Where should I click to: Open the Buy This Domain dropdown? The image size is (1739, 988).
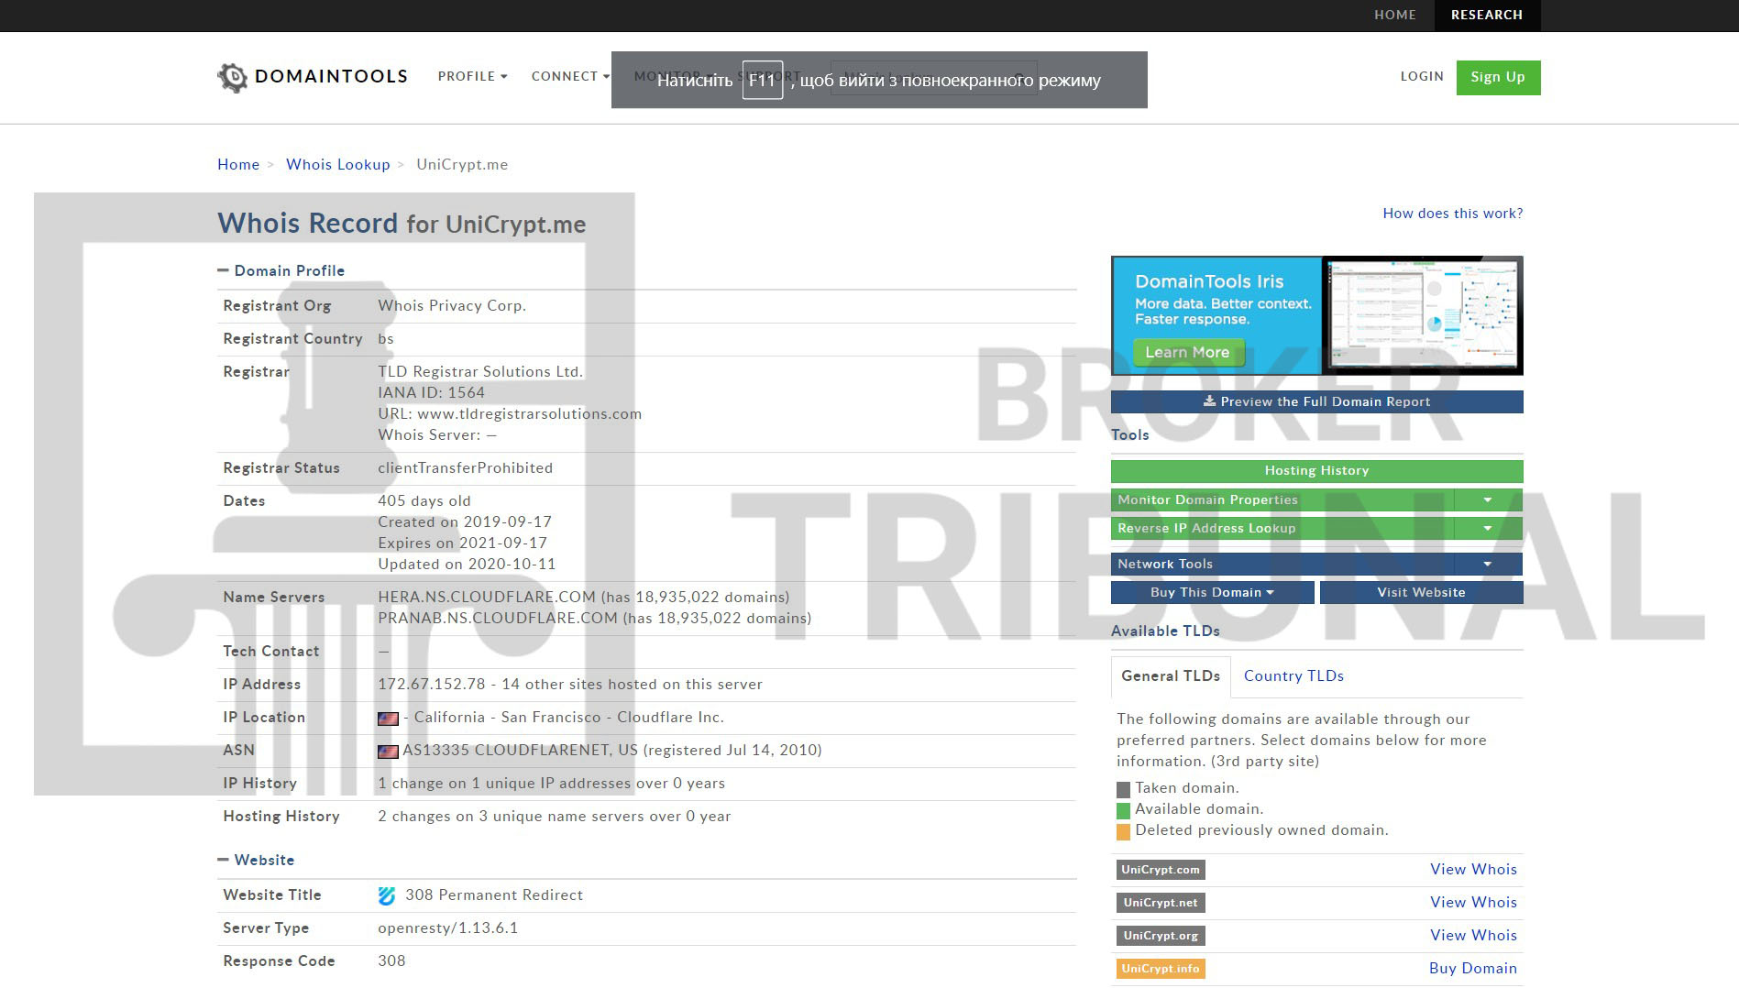coord(1212,592)
